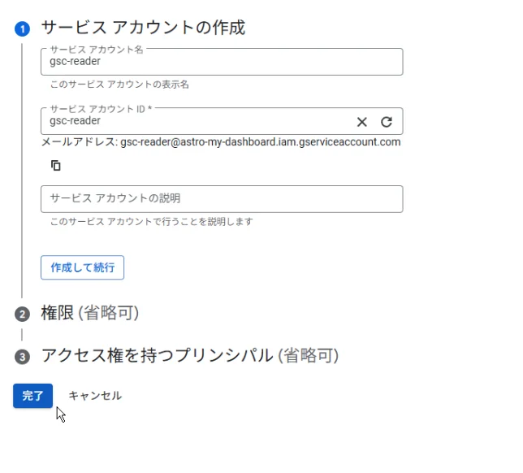Cancel with the キャンセル button
The width and height of the screenshot is (523, 473).
95,396
